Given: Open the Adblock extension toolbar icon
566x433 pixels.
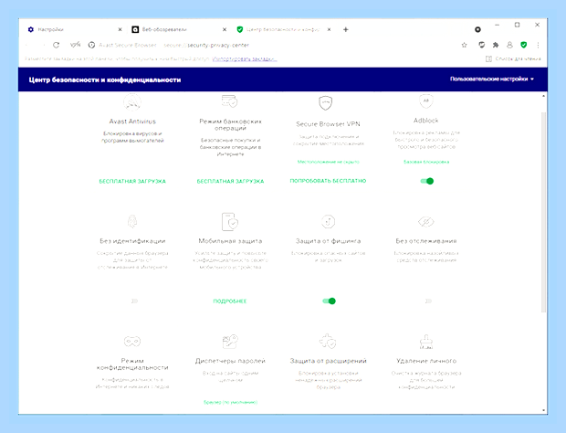Looking at the screenshot, I should (481, 45).
